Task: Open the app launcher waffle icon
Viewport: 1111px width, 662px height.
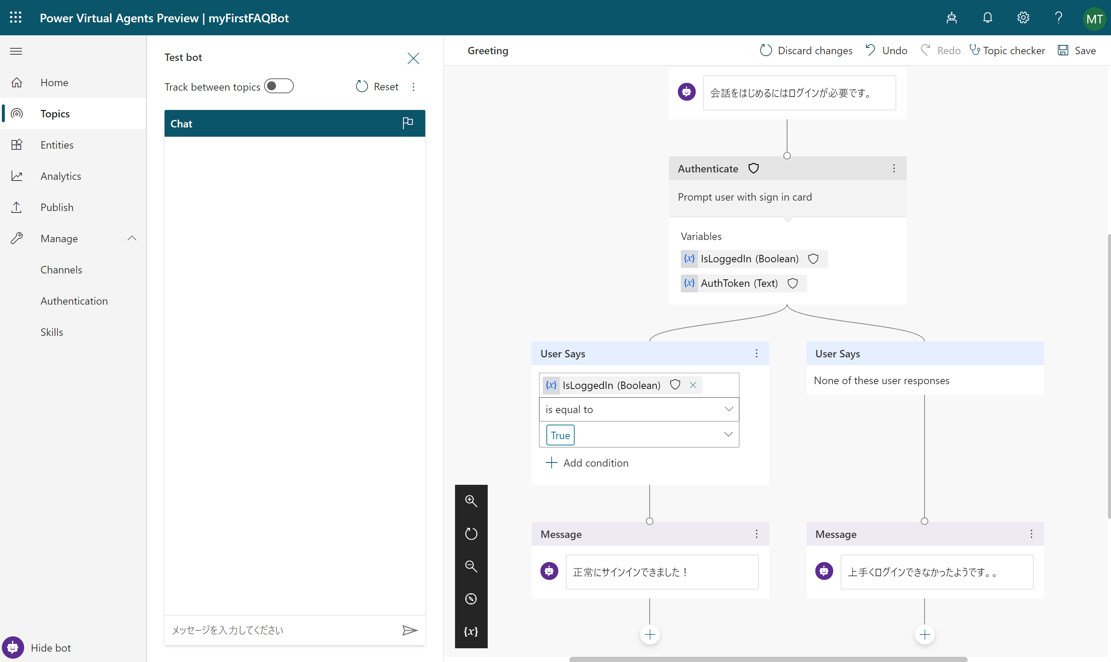Action: (x=16, y=17)
